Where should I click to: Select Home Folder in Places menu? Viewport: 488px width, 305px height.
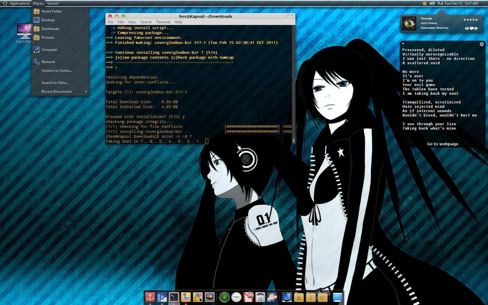pyautogui.click(x=60, y=11)
